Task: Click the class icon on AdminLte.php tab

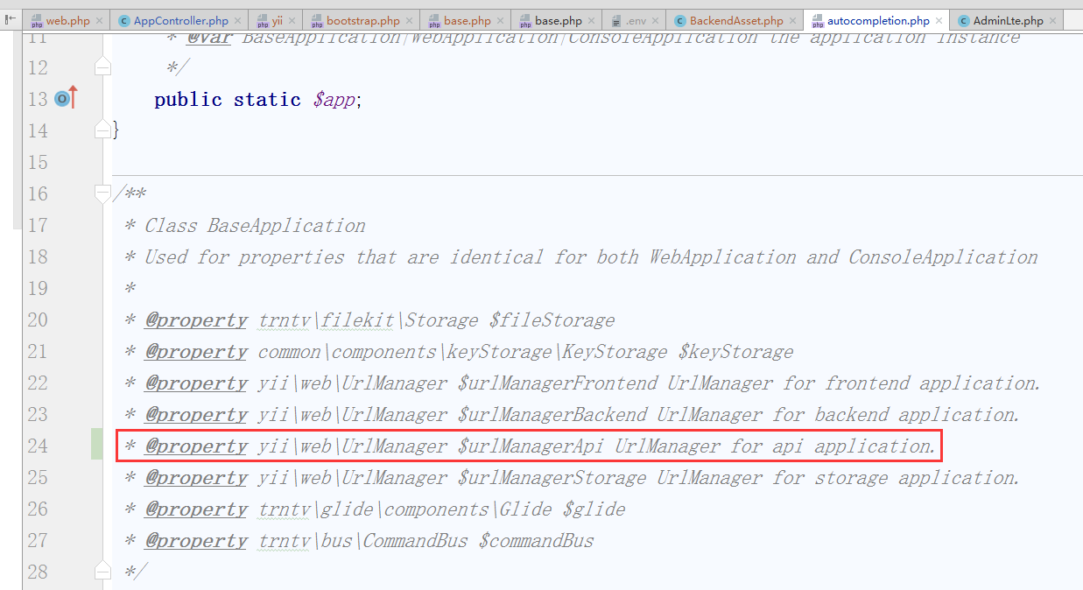Action: pyautogui.click(x=964, y=21)
